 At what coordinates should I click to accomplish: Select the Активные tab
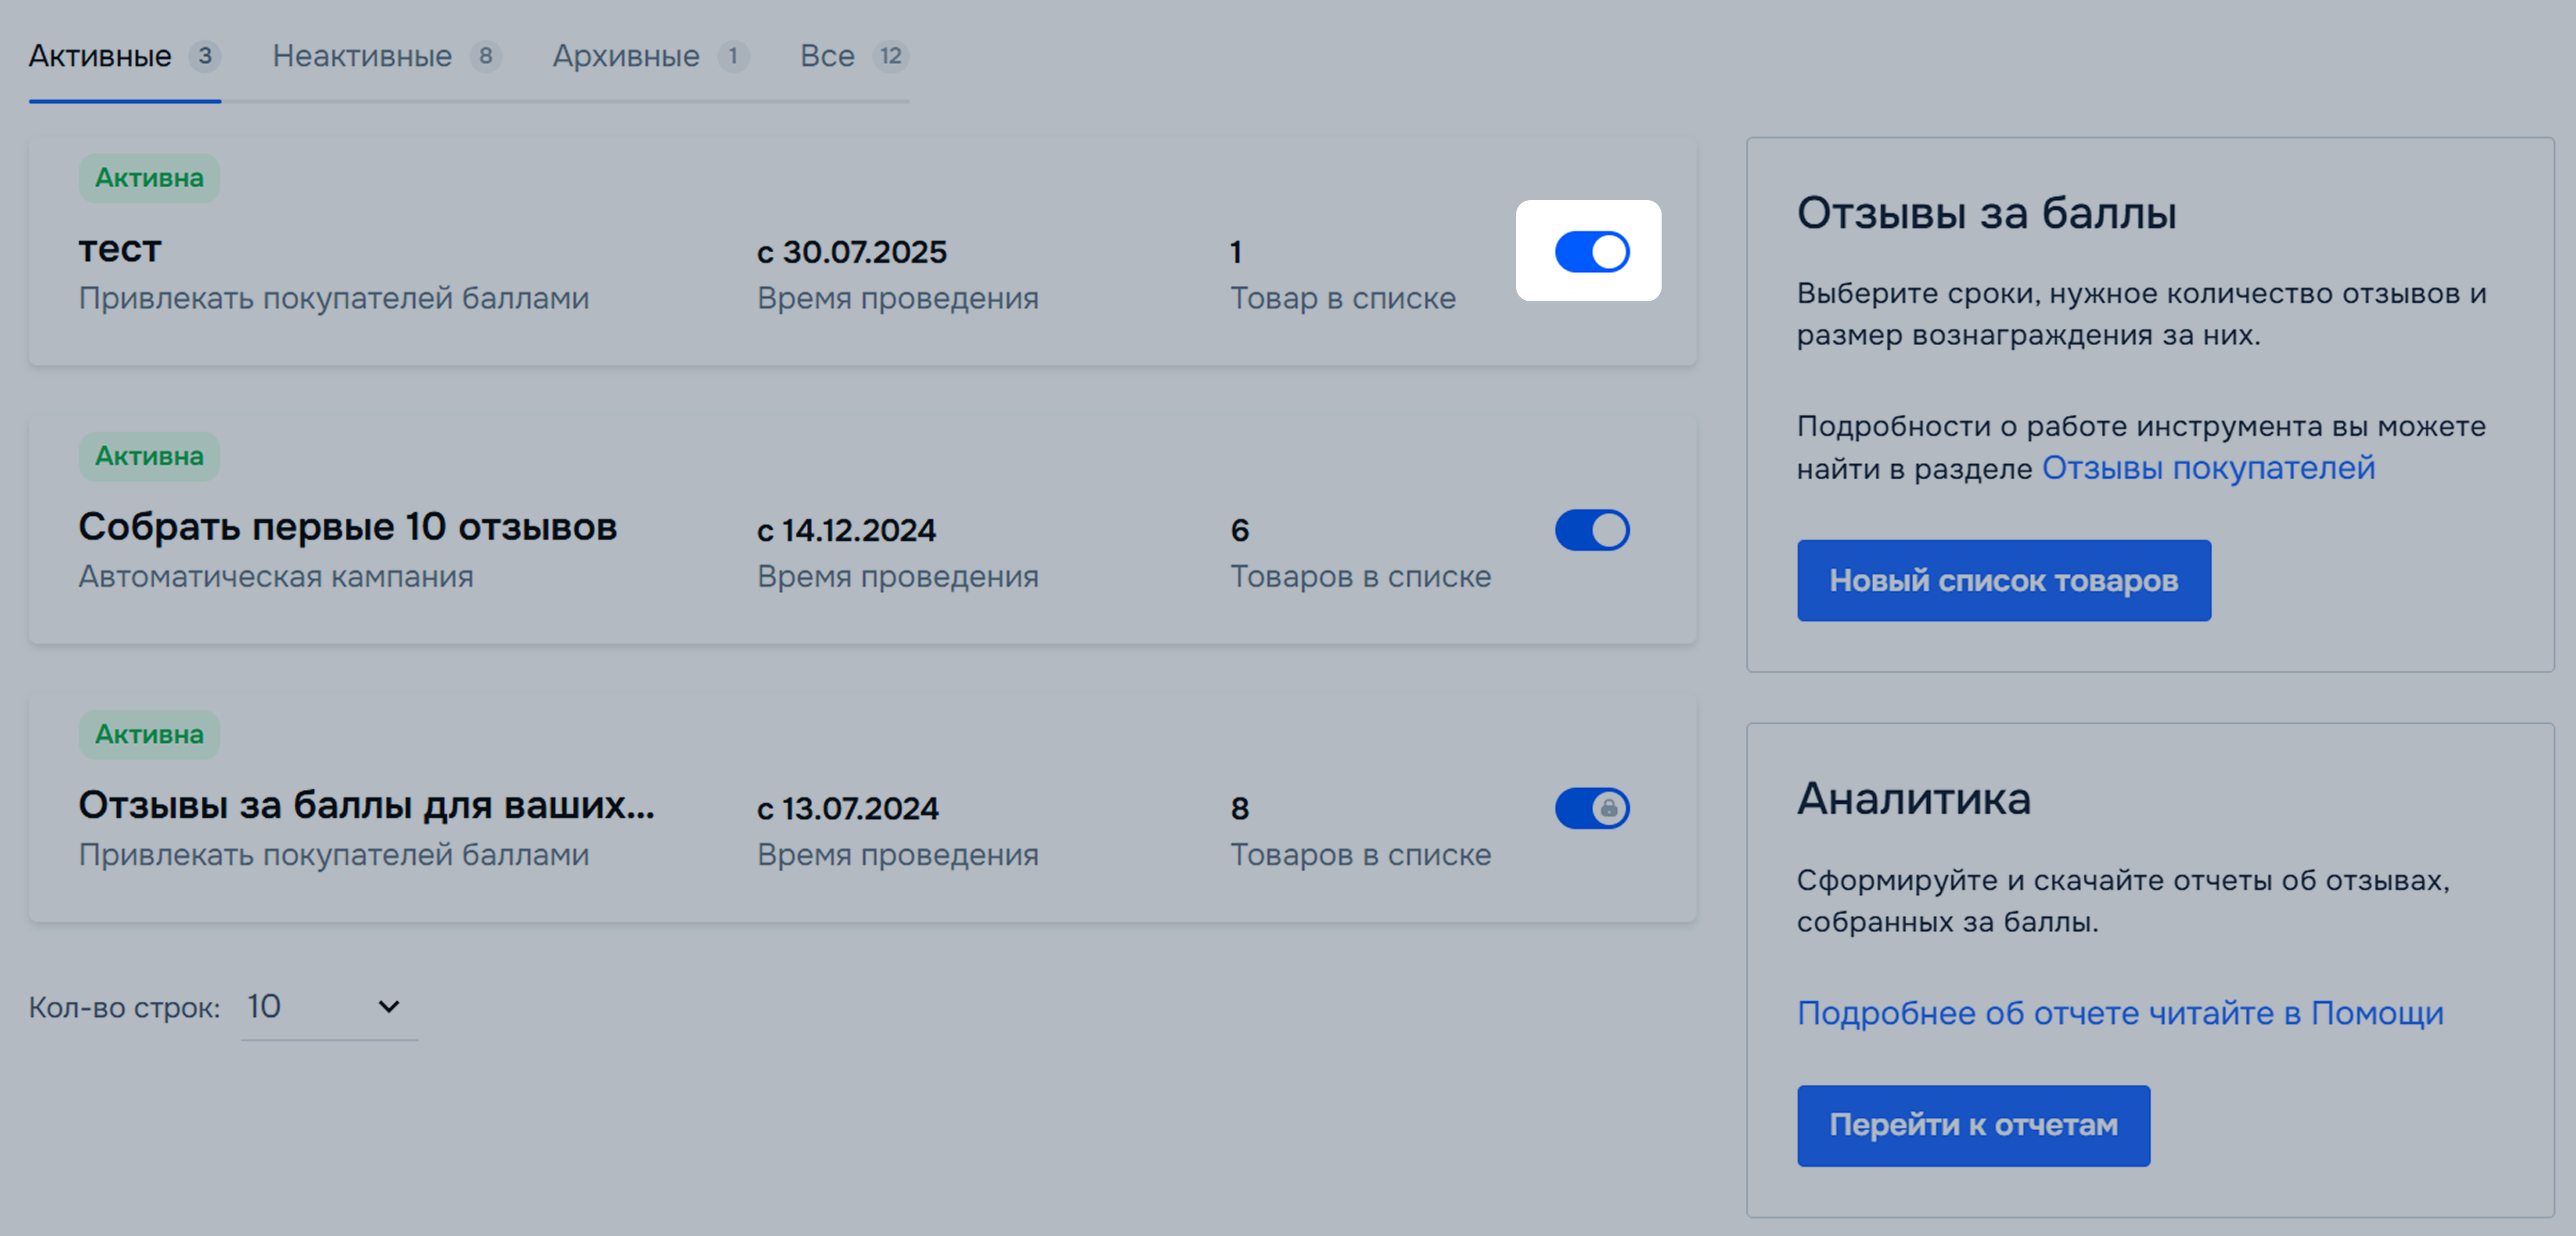[x=100, y=56]
